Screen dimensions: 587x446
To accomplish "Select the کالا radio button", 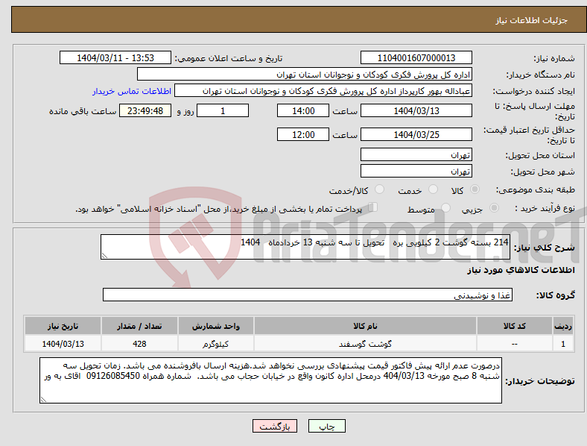I will point(475,189).
